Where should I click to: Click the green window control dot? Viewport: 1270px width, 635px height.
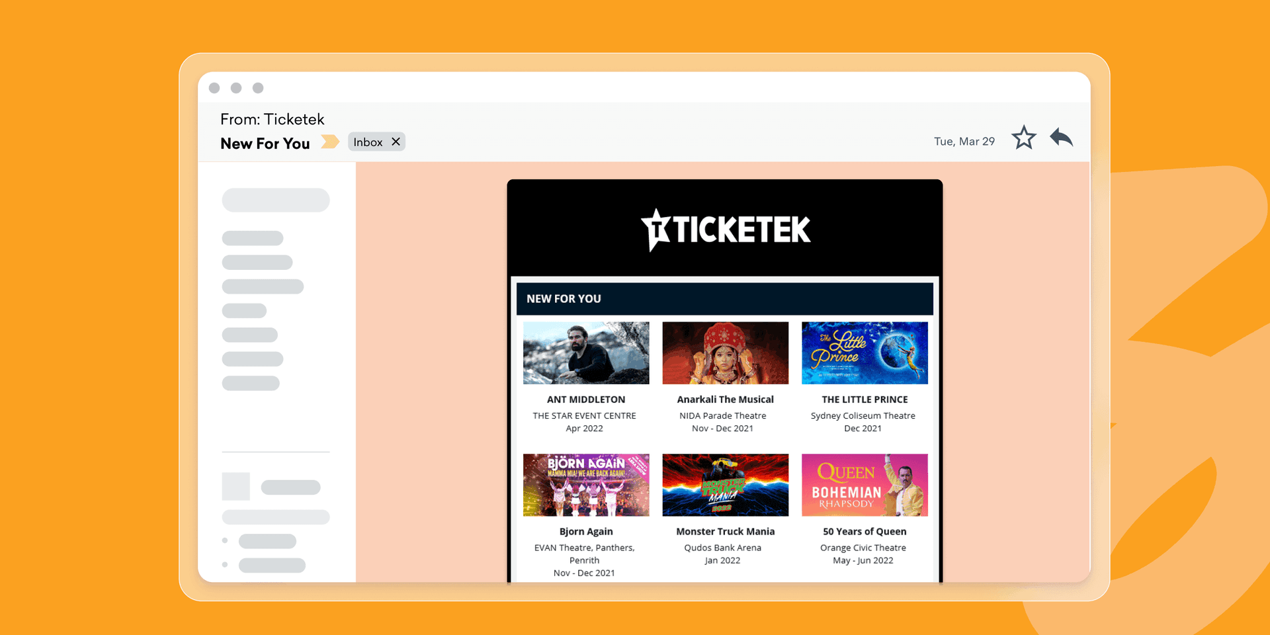(x=258, y=87)
